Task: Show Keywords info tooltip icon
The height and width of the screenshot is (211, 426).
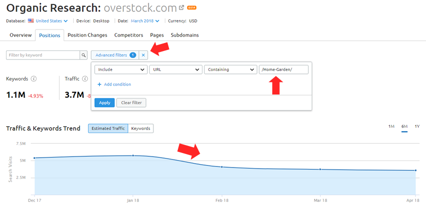Action: point(34,79)
